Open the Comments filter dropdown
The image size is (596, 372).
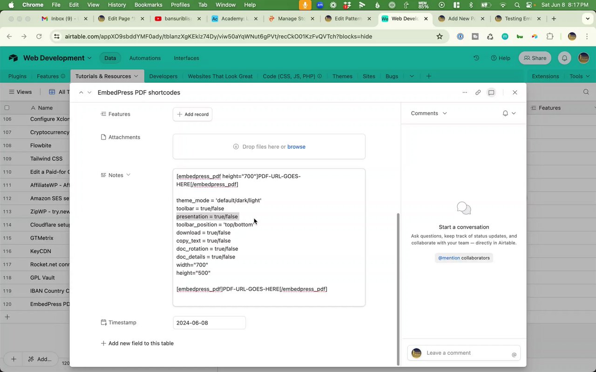445,113
